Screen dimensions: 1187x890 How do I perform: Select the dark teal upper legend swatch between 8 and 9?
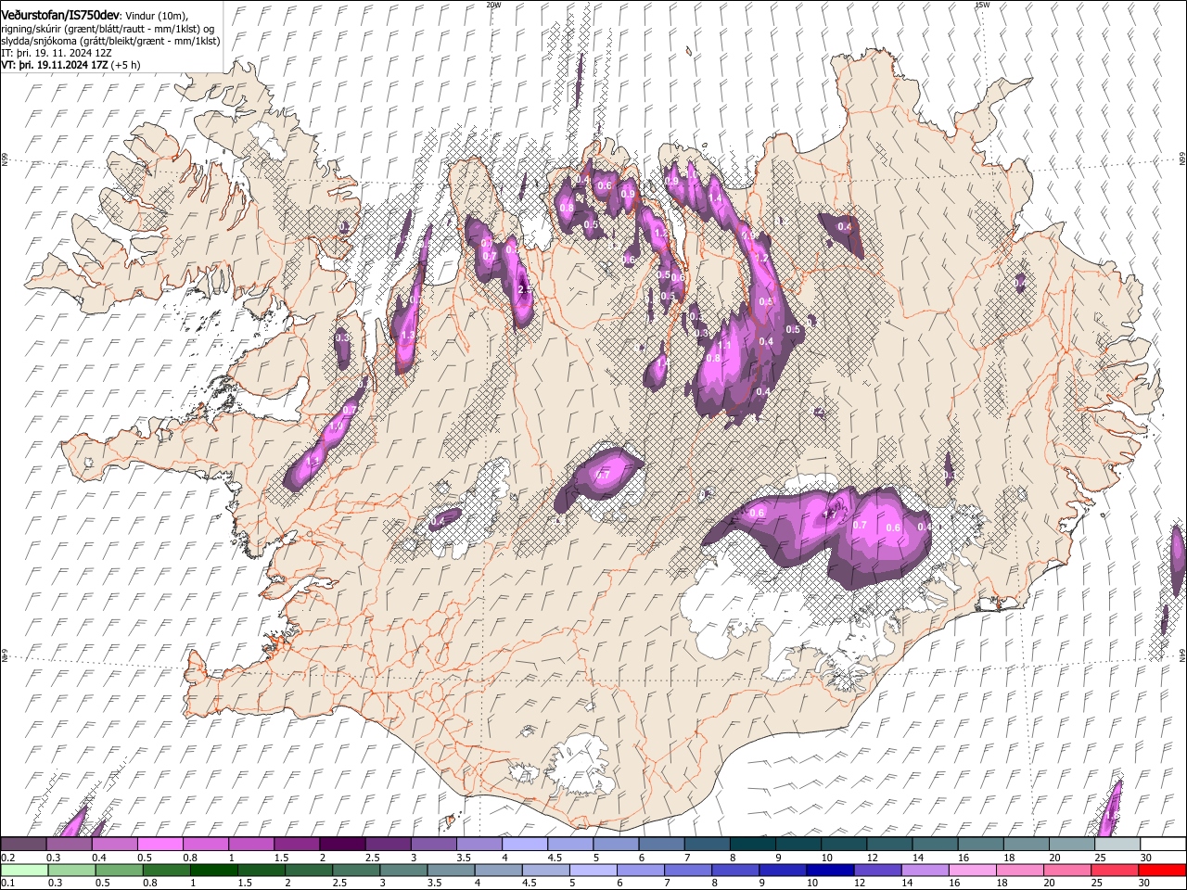752,844
